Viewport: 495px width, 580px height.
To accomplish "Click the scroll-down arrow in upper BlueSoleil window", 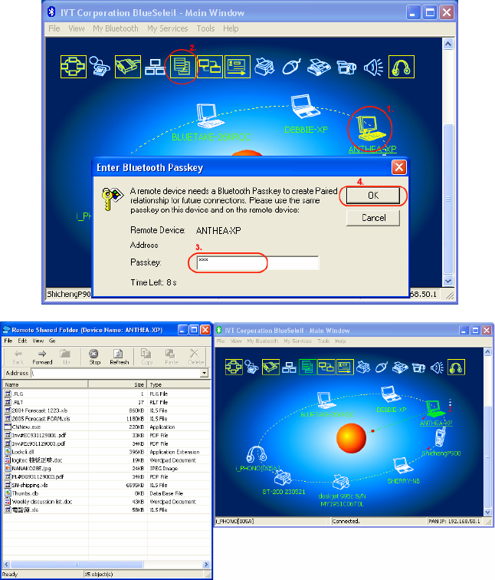I will 448,281.
